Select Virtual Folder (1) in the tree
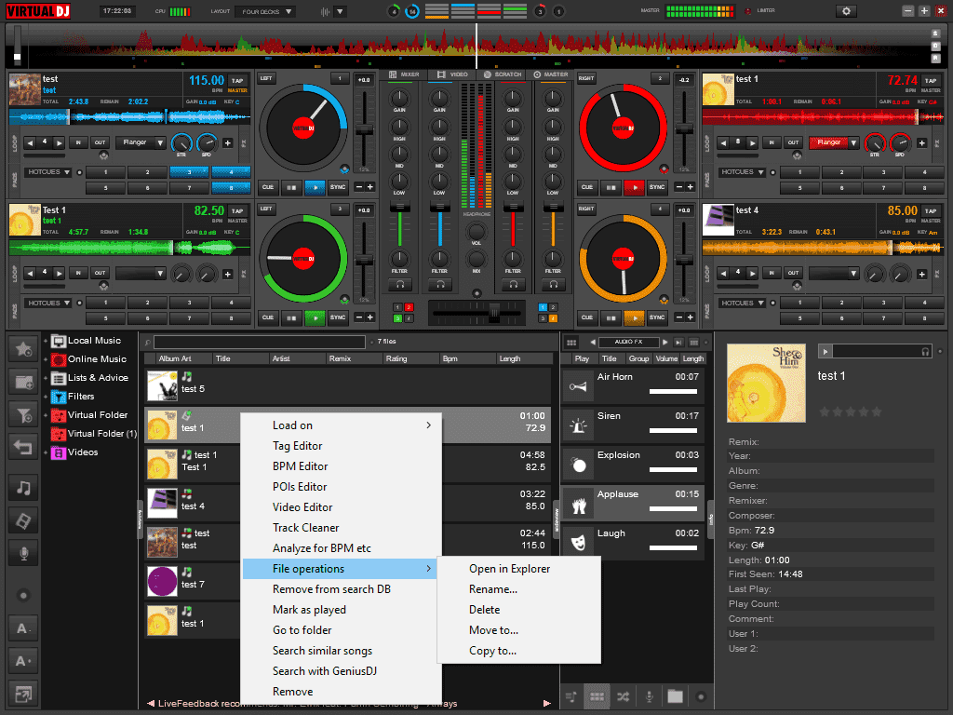The image size is (953, 715). [x=102, y=434]
